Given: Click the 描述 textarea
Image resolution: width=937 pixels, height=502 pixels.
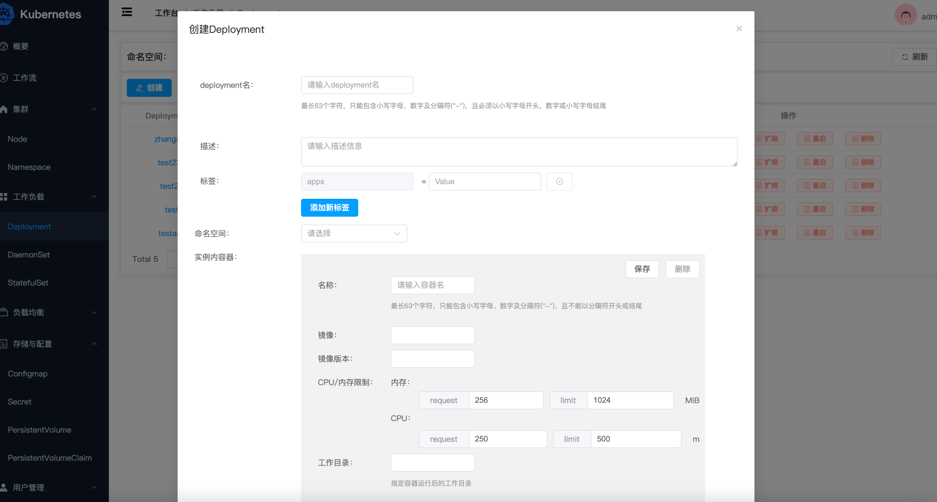Looking at the screenshot, I should click(519, 152).
